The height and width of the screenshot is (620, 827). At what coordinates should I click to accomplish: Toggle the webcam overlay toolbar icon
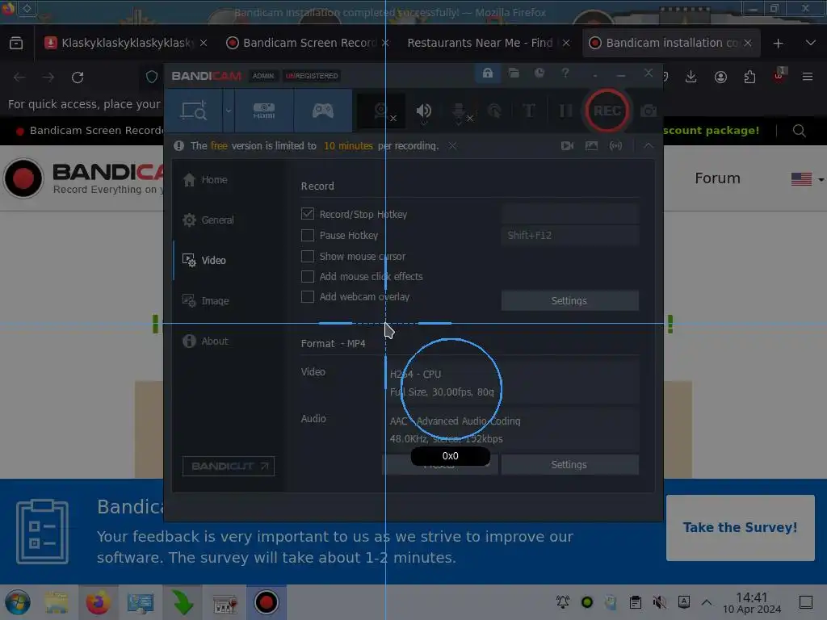(382, 111)
